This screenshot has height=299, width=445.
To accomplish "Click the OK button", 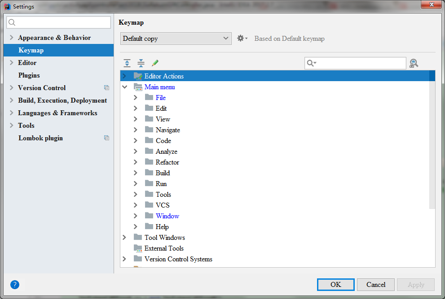I will click(336, 285).
